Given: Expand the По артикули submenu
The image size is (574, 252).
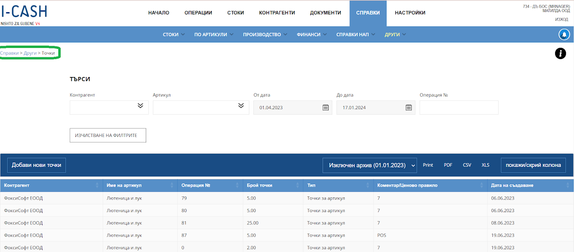Looking at the screenshot, I should (213, 34).
